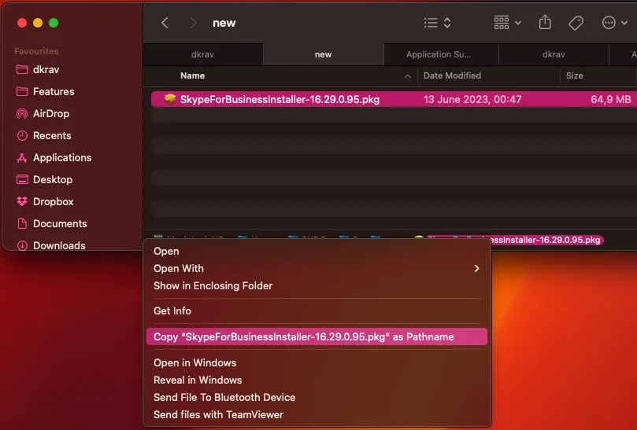Expand the Group By dropdown chevron
637x430 pixels.
click(518, 23)
